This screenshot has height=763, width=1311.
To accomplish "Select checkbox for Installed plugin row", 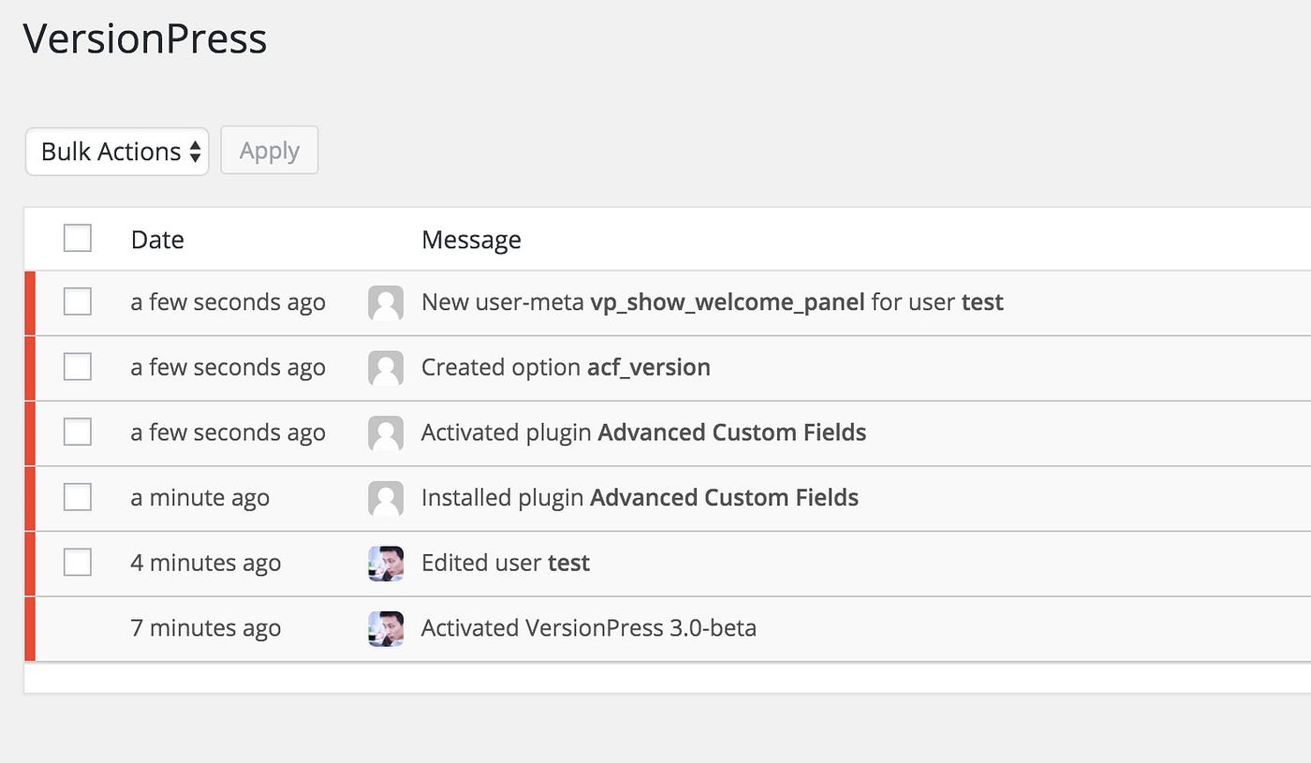I will click(78, 496).
